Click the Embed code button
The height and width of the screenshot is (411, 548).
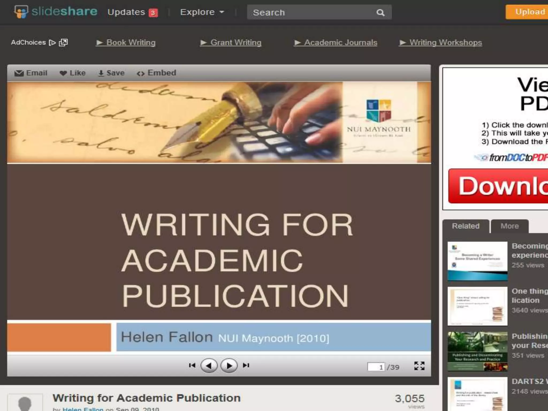point(157,73)
